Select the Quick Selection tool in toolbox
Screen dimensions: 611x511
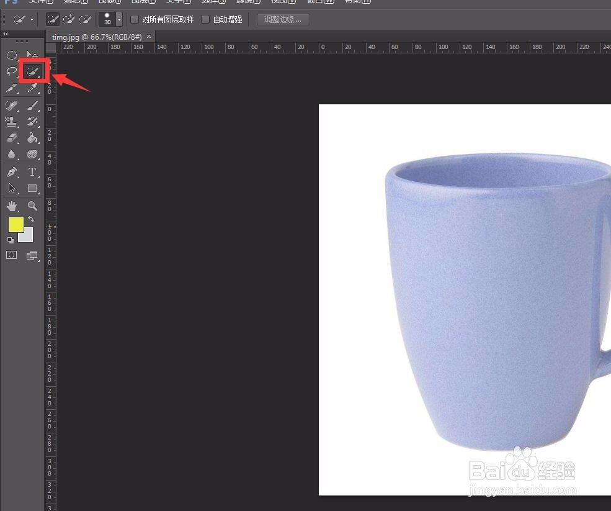point(32,71)
